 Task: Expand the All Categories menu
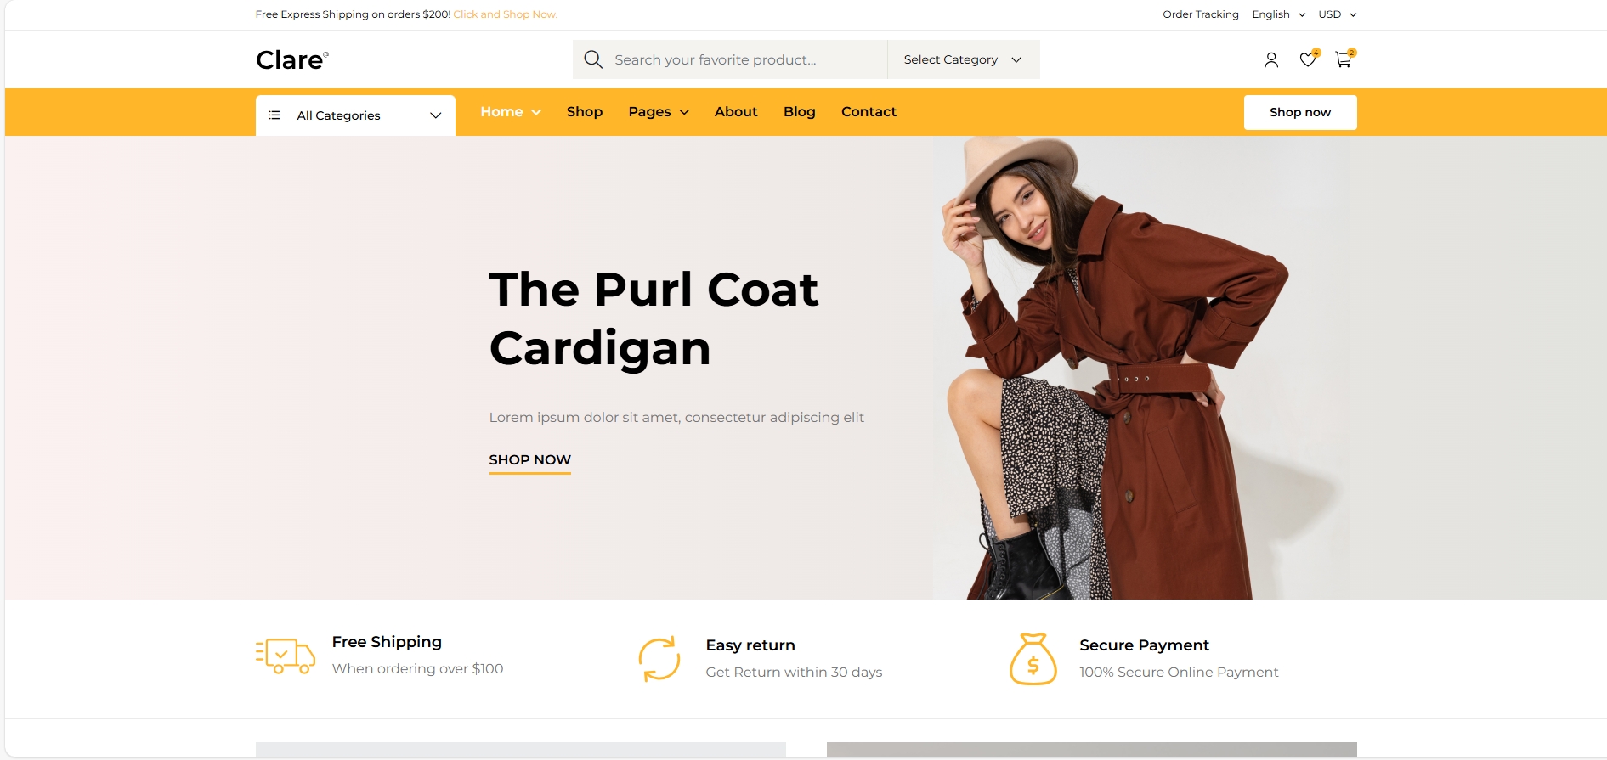coord(355,115)
